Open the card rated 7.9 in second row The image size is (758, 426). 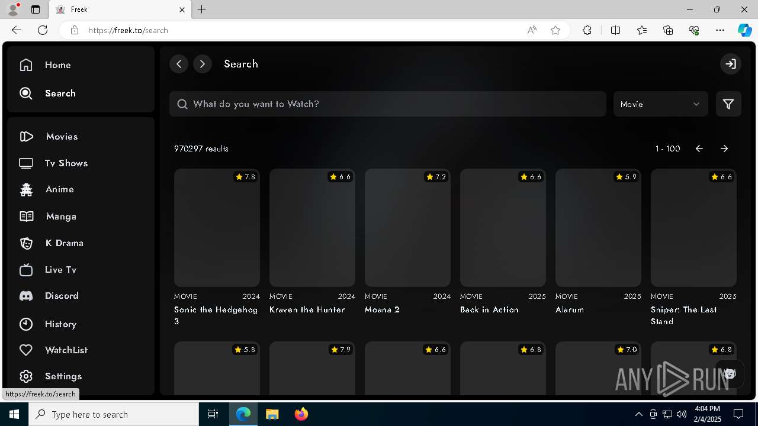312,368
